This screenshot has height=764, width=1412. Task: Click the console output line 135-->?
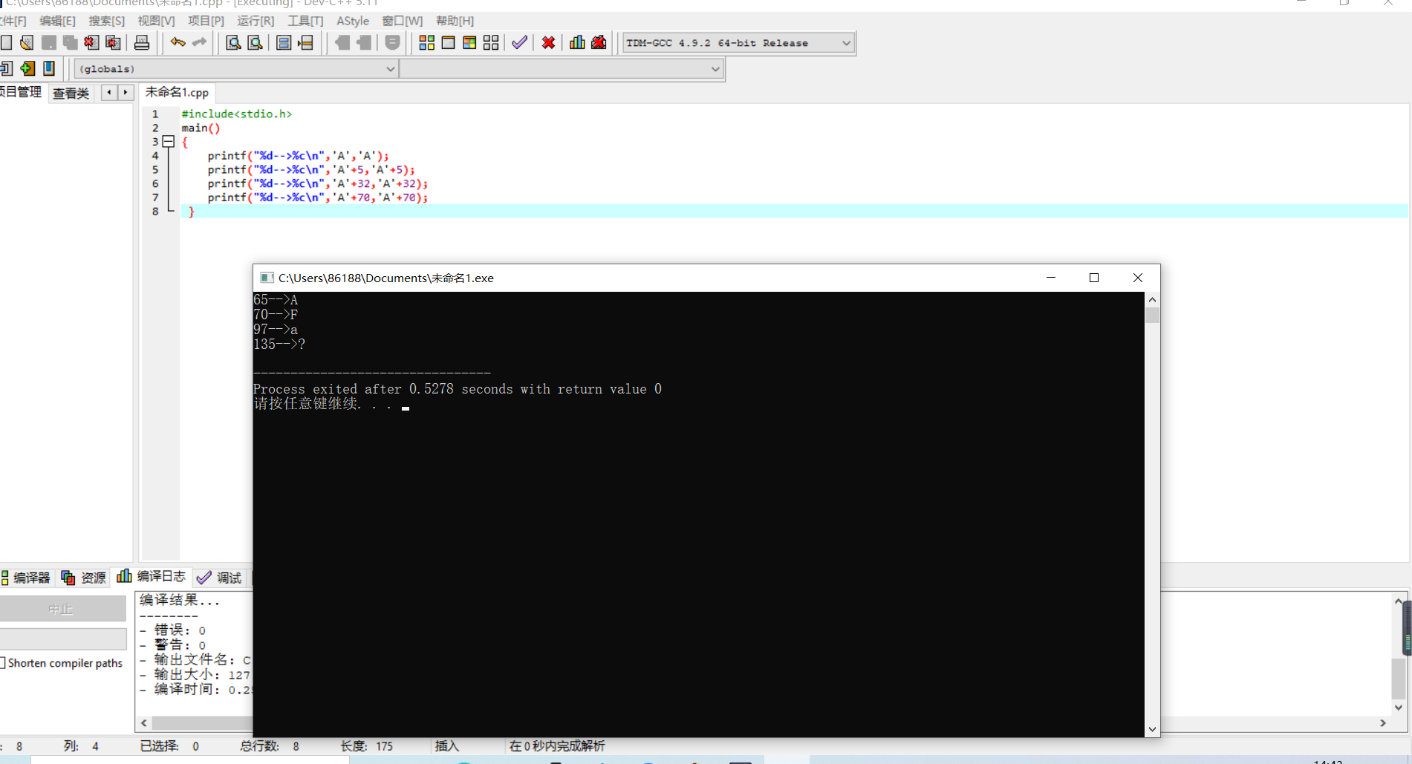pyautogui.click(x=279, y=345)
